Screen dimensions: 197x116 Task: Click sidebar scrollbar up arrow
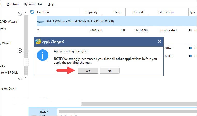point(25,12)
